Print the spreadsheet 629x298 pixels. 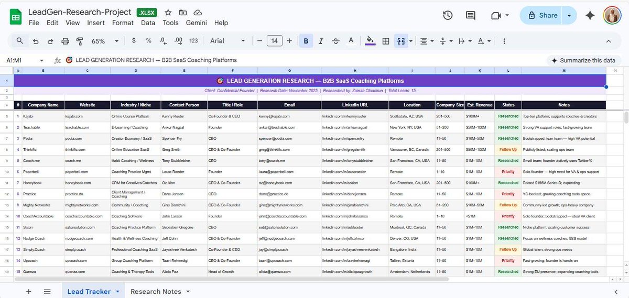point(65,41)
